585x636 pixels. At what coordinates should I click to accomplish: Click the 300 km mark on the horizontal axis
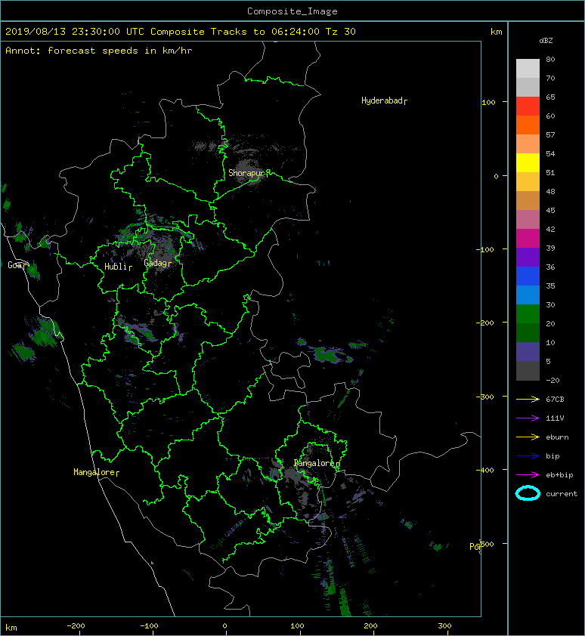[444, 626]
